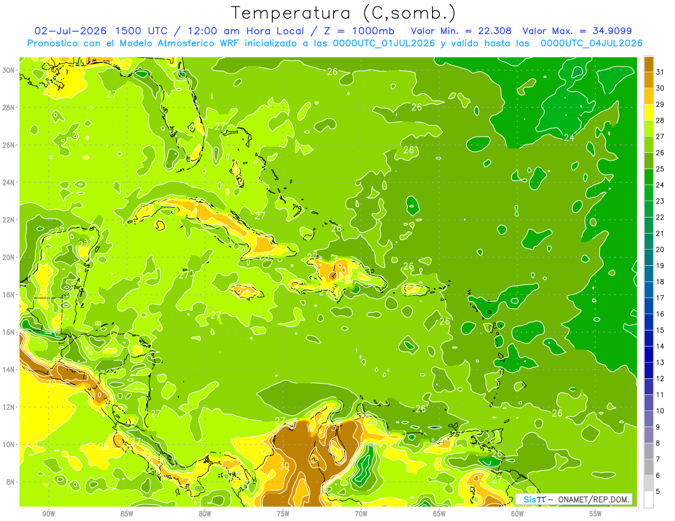Click the legend scale label '30'
Image resolution: width=675 pixels, height=521 pixels.
tap(660, 88)
